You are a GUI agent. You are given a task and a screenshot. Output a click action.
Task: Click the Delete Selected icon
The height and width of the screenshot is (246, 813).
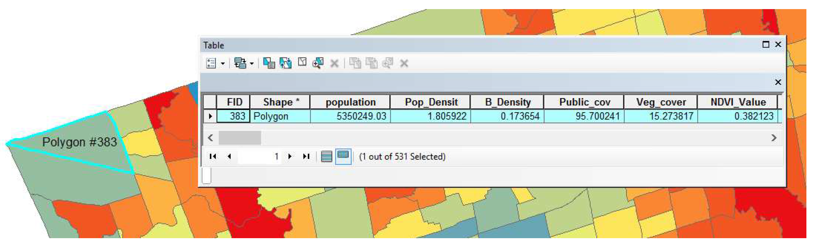point(334,64)
